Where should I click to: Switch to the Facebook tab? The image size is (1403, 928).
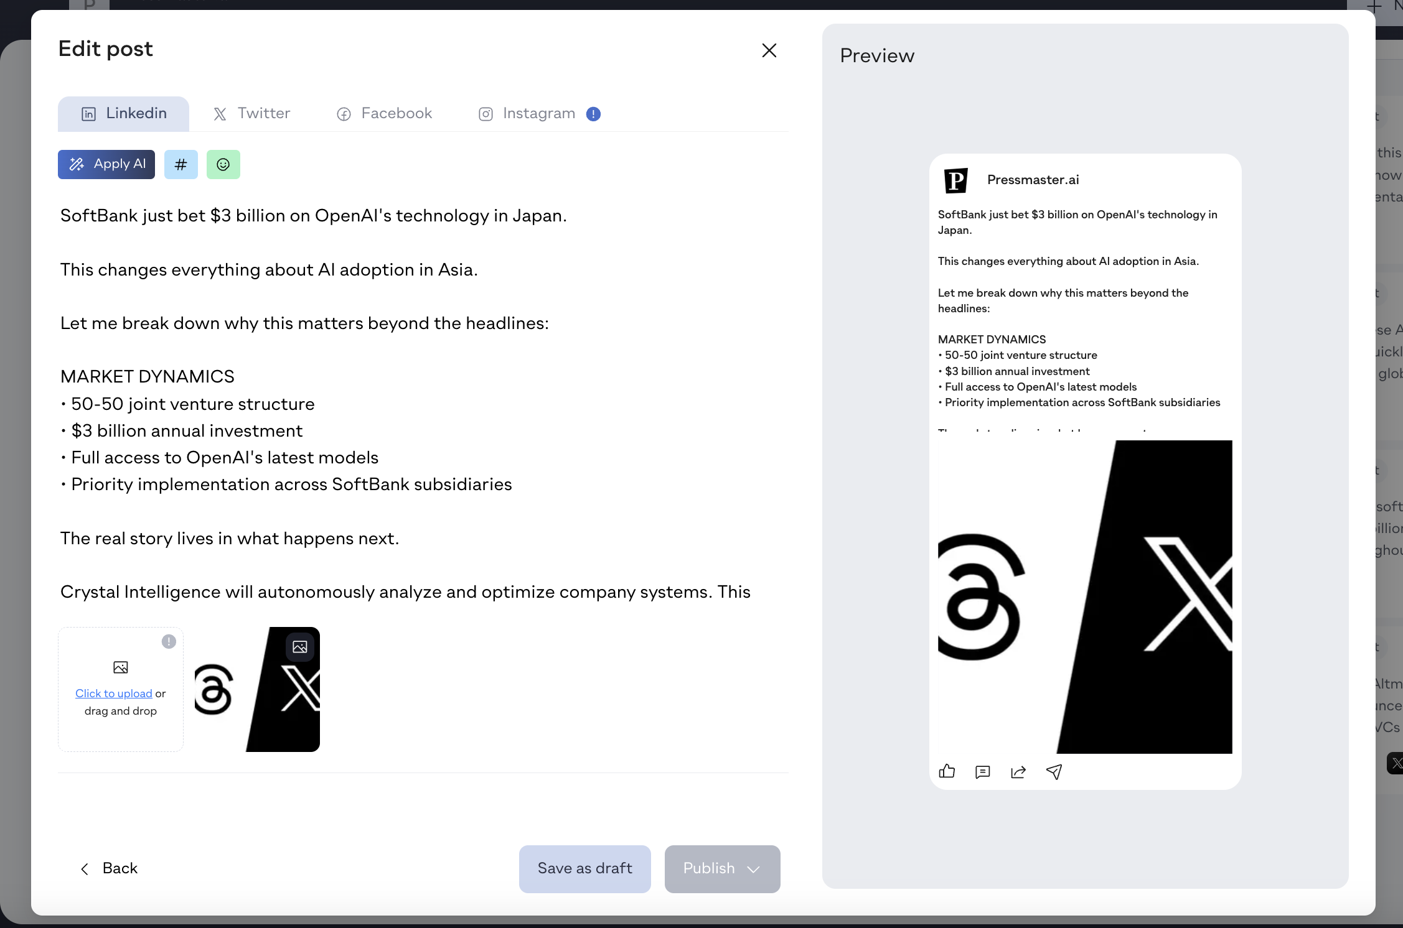click(x=384, y=114)
